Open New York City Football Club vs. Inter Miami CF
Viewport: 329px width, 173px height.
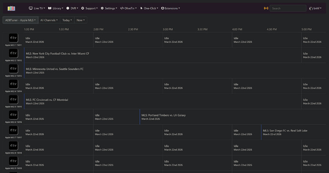coord(163,55)
